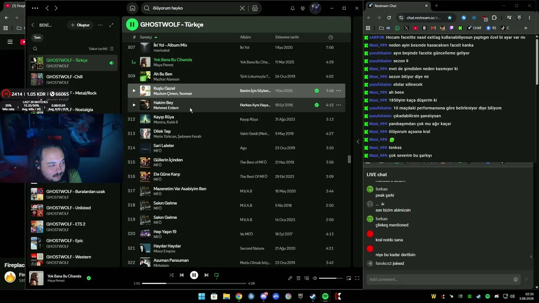539x303 pixels.
Task: Open GHOSTWOLF - Epic playlist
Action: click(x=73, y=243)
